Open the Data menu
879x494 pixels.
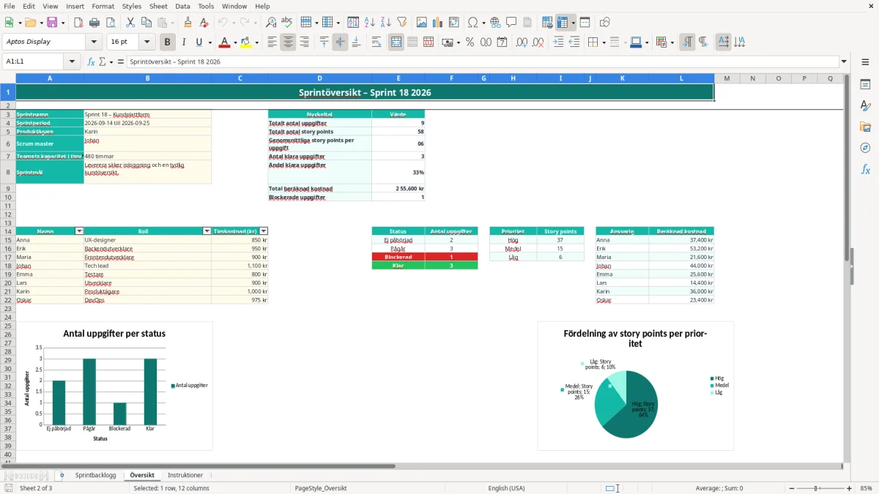(x=182, y=6)
